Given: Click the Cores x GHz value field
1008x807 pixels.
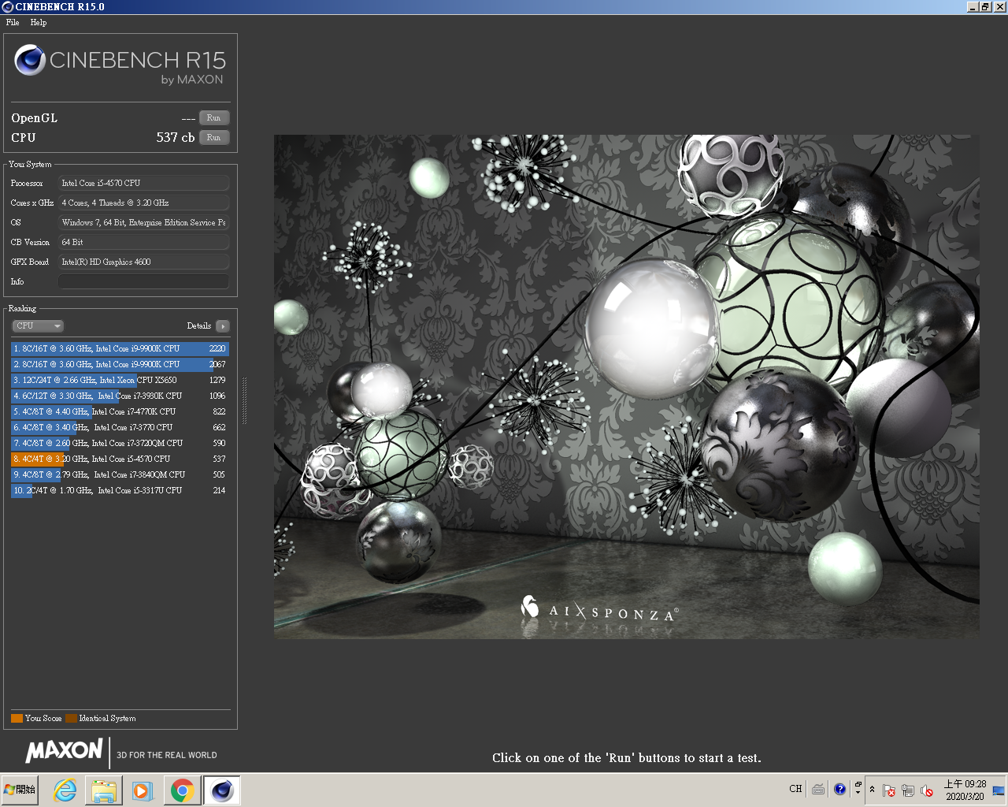Looking at the screenshot, I should [x=143, y=203].
